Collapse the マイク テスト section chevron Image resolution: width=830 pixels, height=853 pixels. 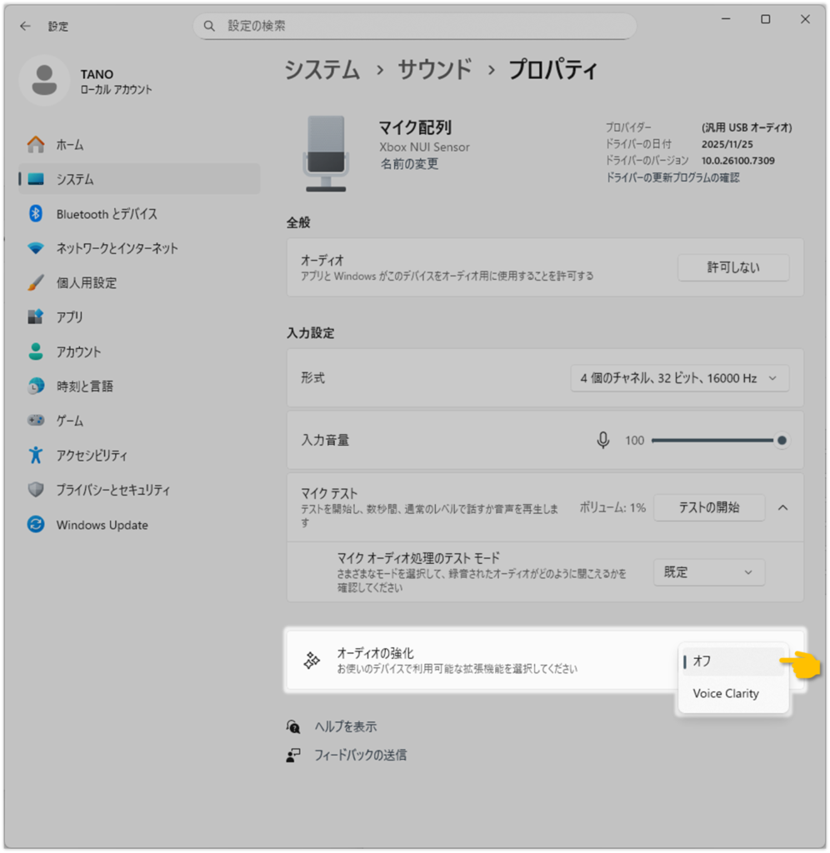[x=783, y=507]
